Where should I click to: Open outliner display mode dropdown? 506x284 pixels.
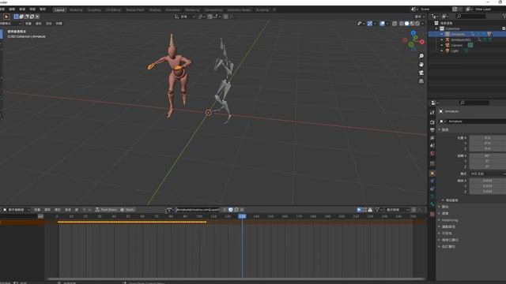[x=444, y=16]
